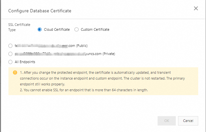This screenshot has height=132, width=206.
Task: Select the Cloud Certificate radio button
Action: click(40, 29)
